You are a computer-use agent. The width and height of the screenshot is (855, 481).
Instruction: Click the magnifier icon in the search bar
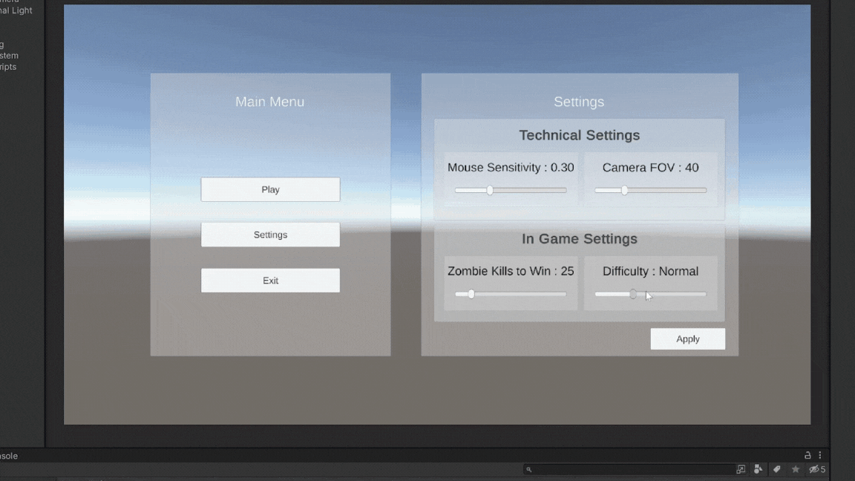[x=528, y=469]
